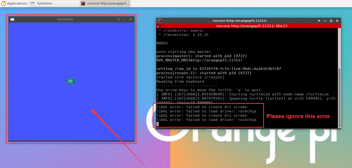Click the terminal vertical scrollbar
352x168 pixels.
click(339, 98)
